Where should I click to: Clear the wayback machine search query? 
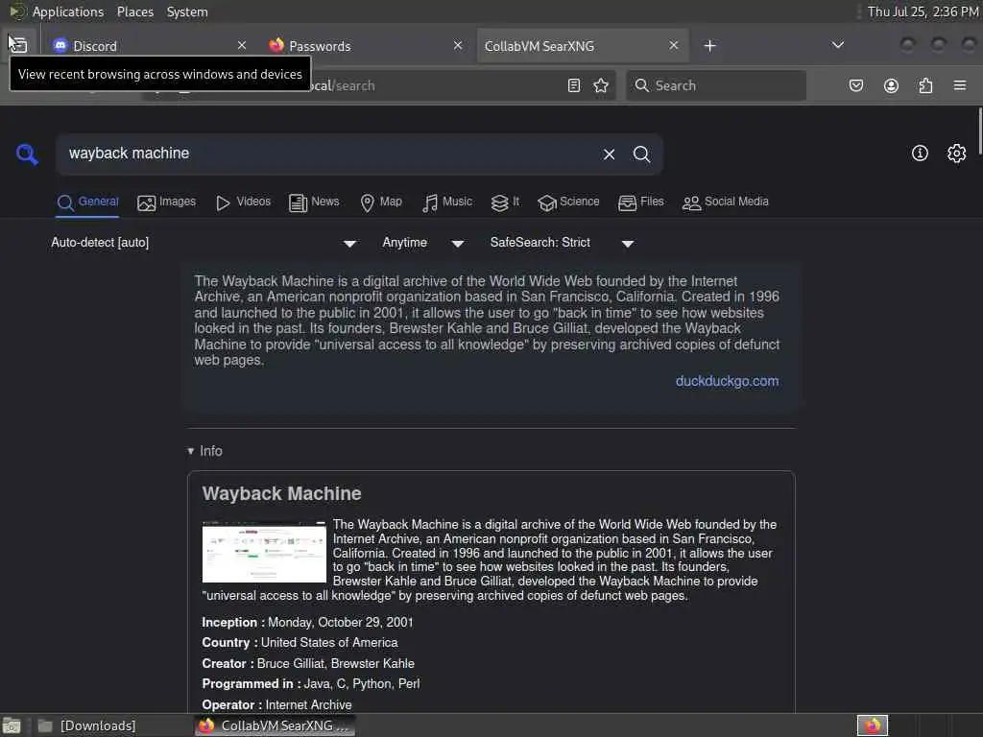609,155
